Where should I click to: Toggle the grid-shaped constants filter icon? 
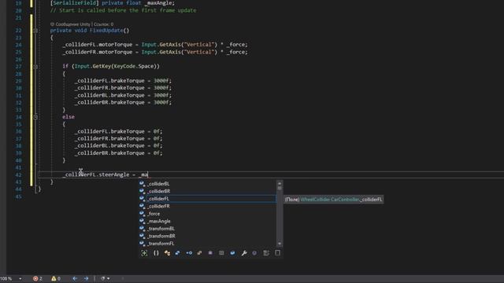(221, 253)
